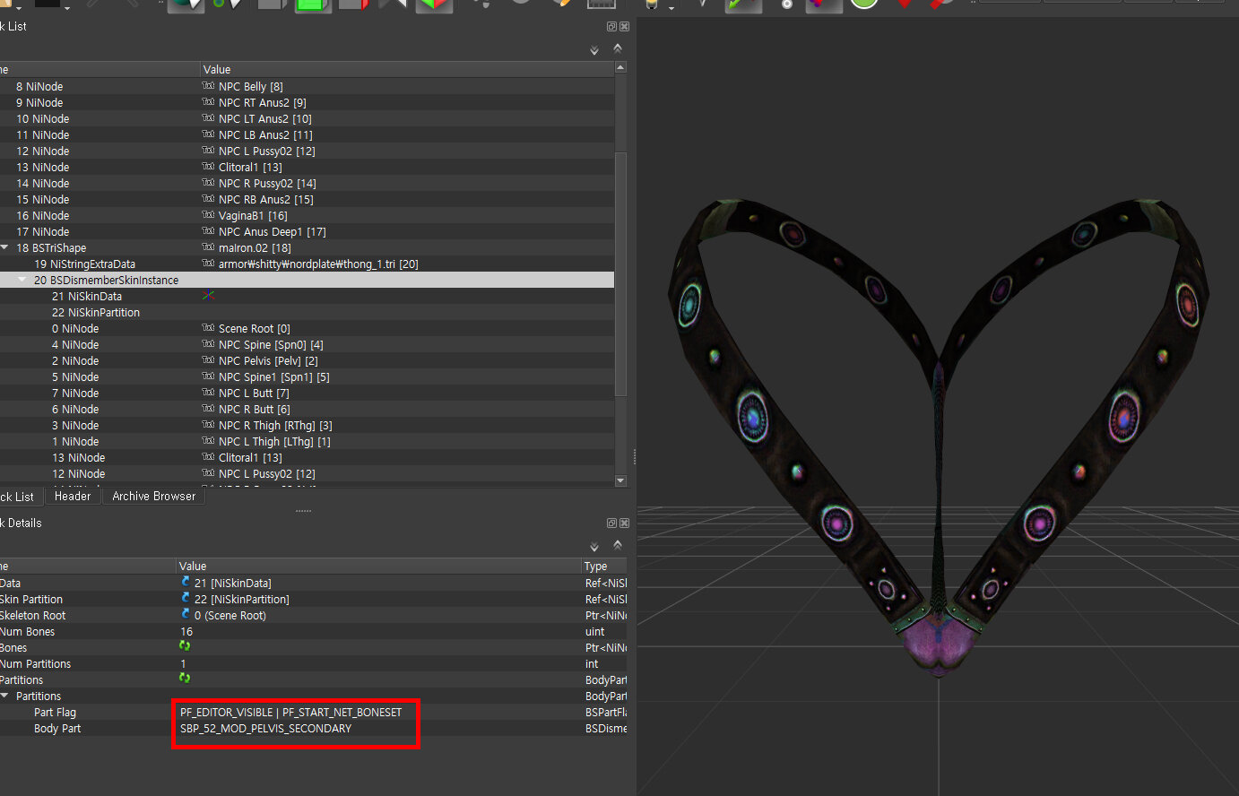This screenshot has width=1239, height=796.
Task: Follow the link arrow icon for 0 (Scene Root)
Action: (x=185, y=615)
